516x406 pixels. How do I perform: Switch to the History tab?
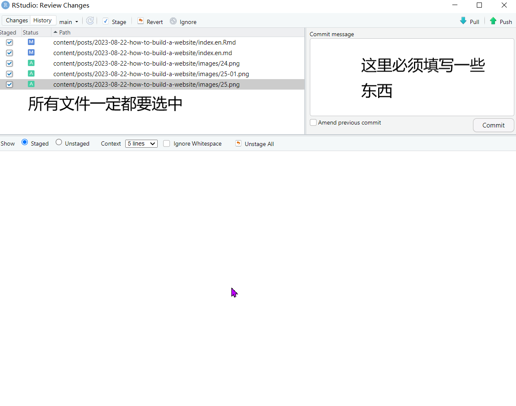click(x=43, y=20)
